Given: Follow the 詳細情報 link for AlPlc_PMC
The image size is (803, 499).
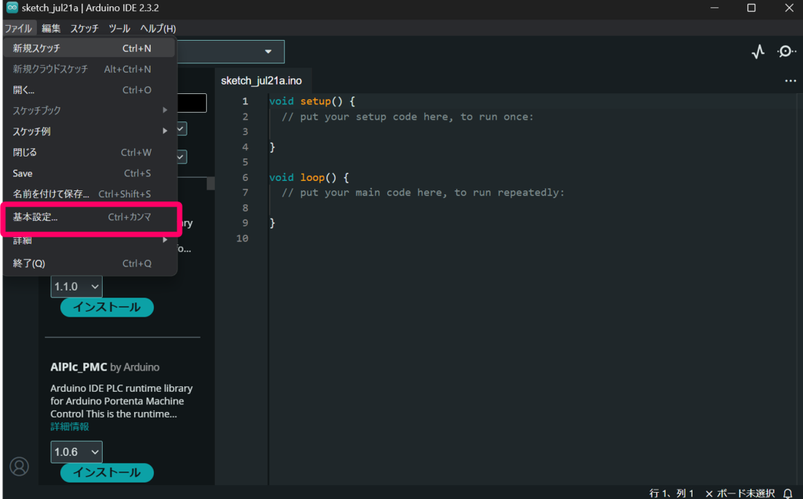Looking at the screenshot, I should tap(70, 427).
